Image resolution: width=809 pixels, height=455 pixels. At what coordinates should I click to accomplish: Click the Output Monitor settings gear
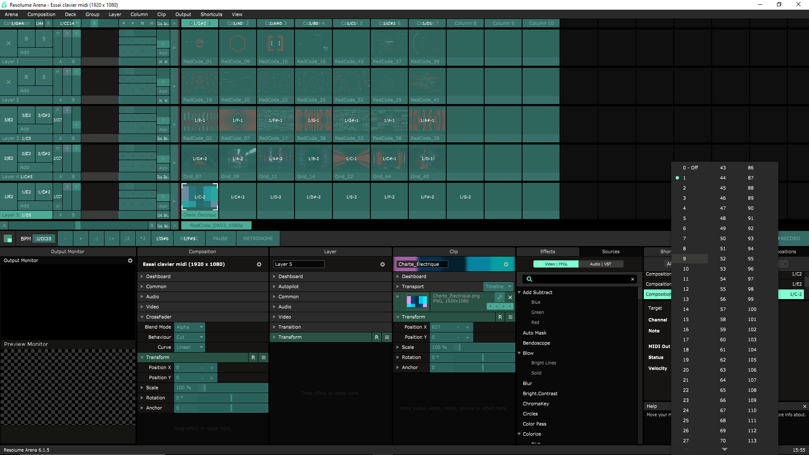[x=130, y=261]
